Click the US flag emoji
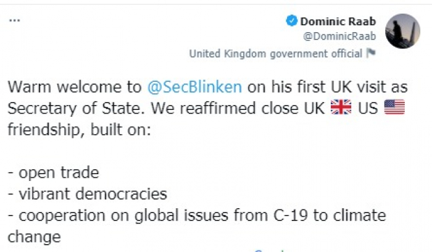The height and width of the screenshot is (252, 432). coord(394,107)
